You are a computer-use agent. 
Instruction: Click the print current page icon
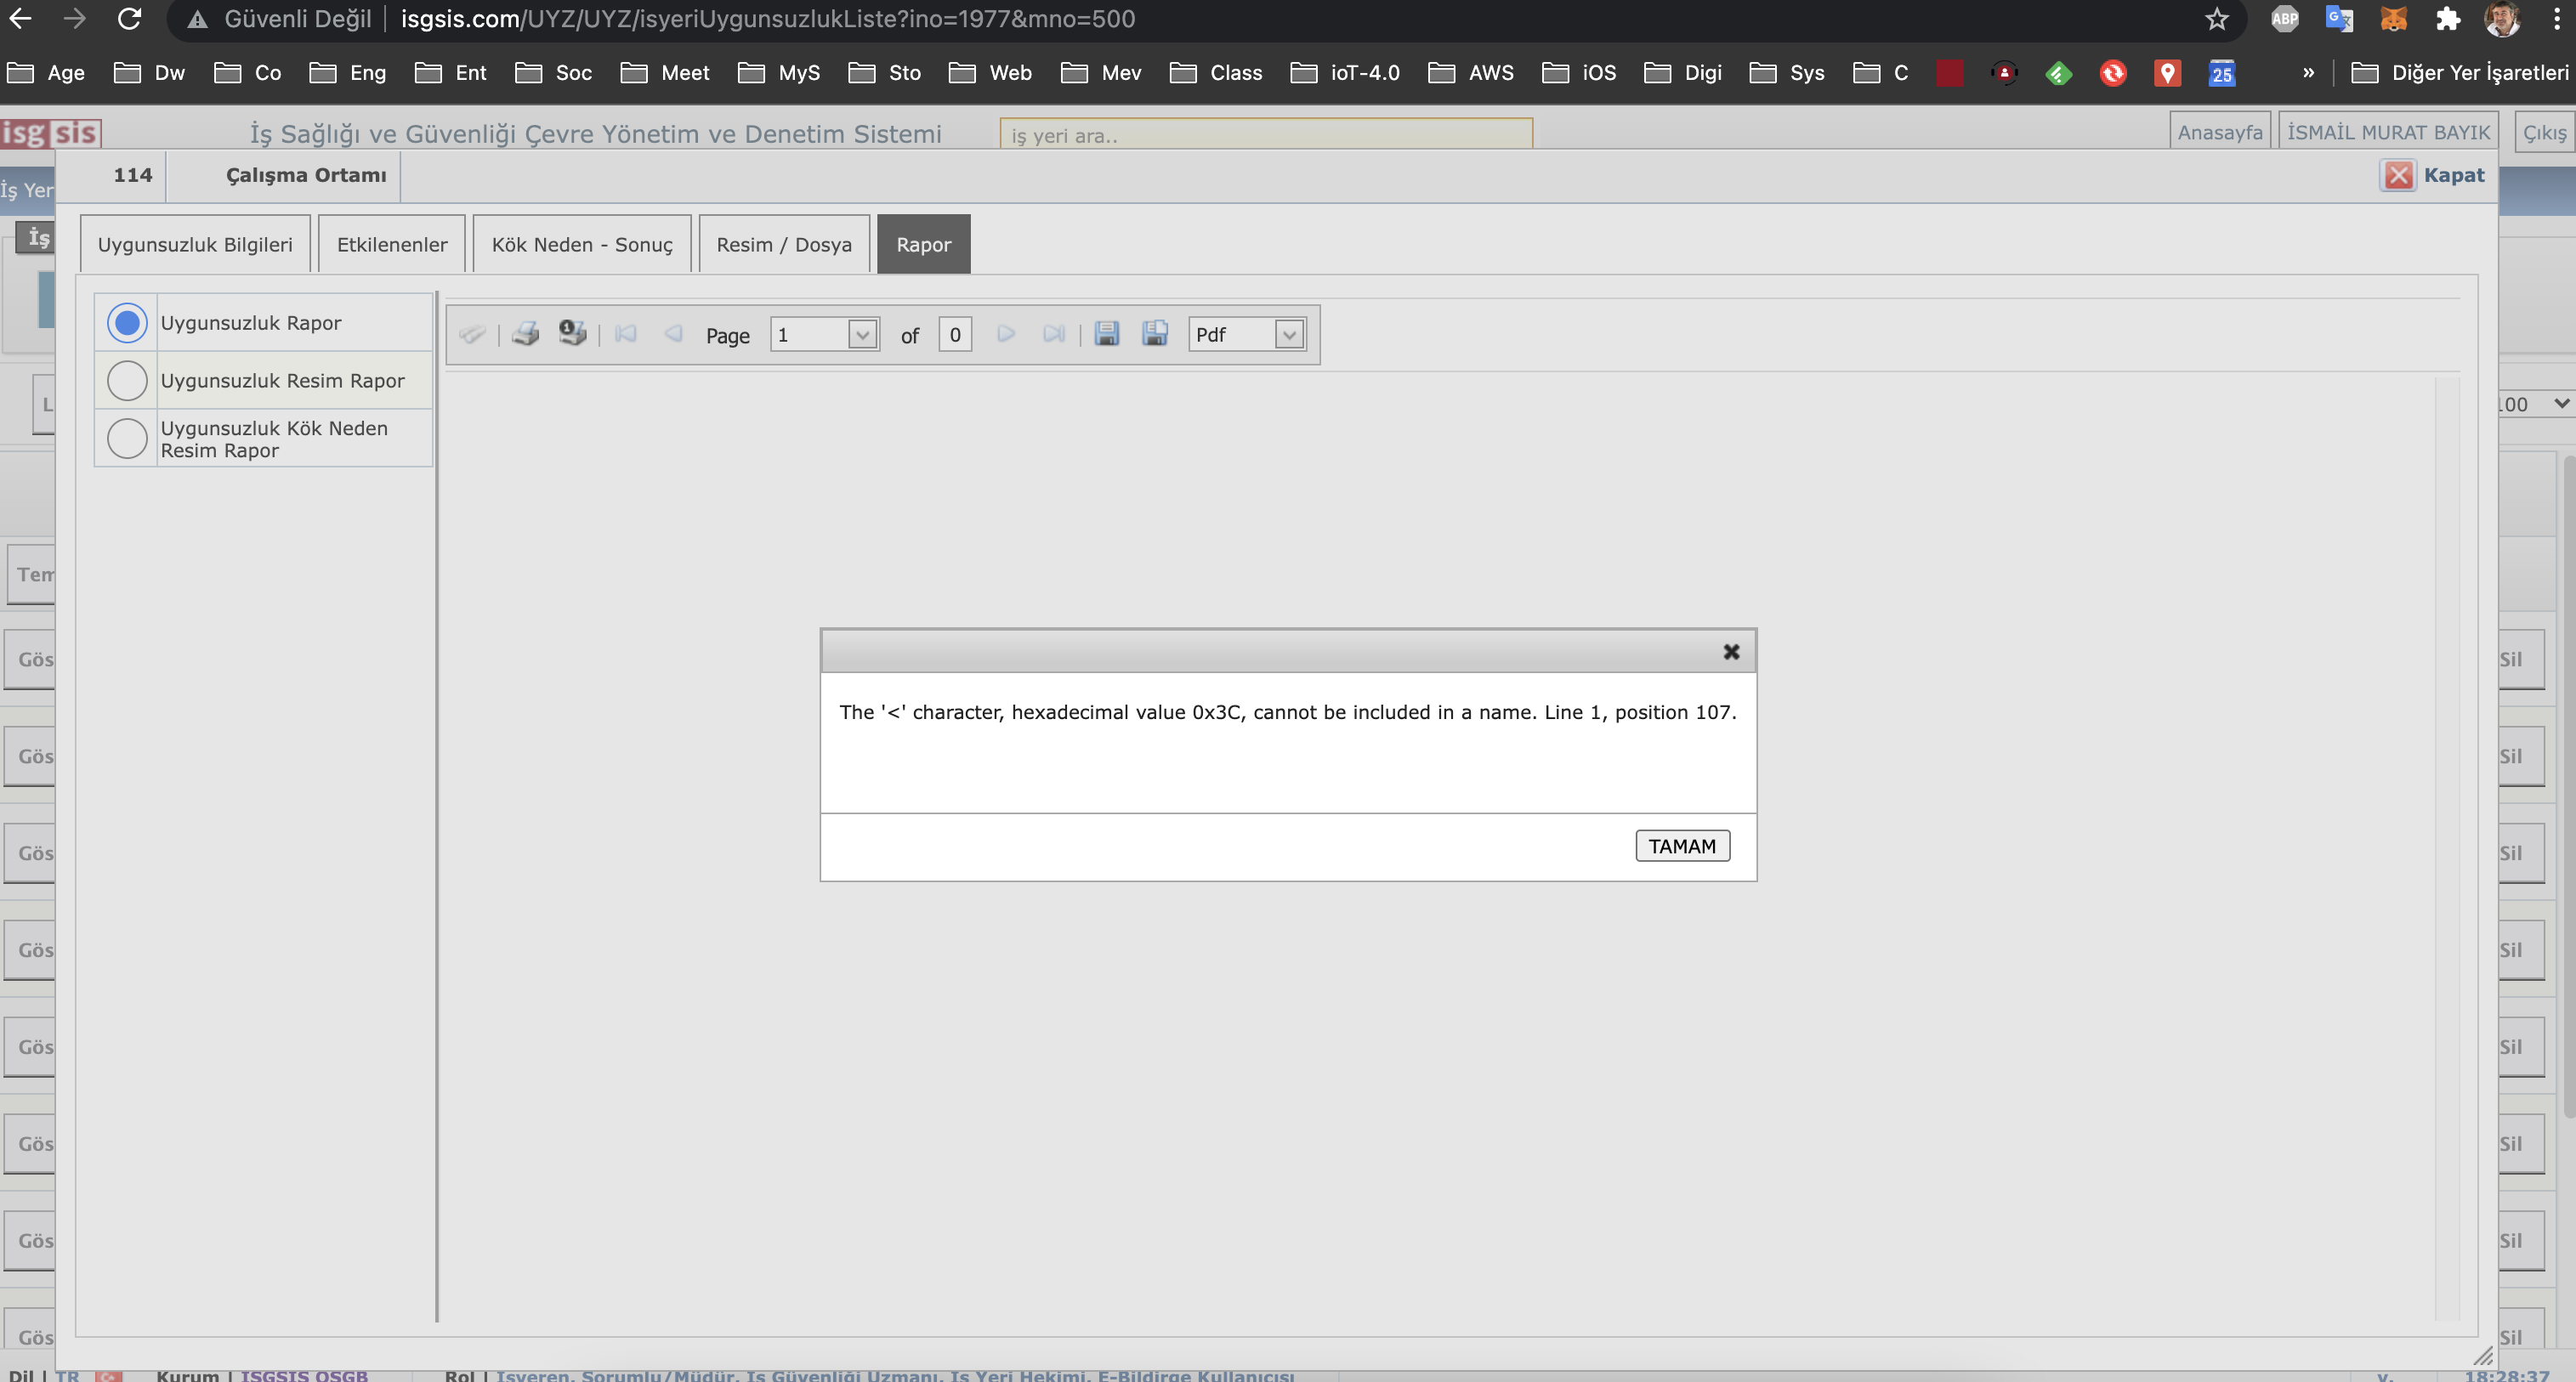pos(572,333)
